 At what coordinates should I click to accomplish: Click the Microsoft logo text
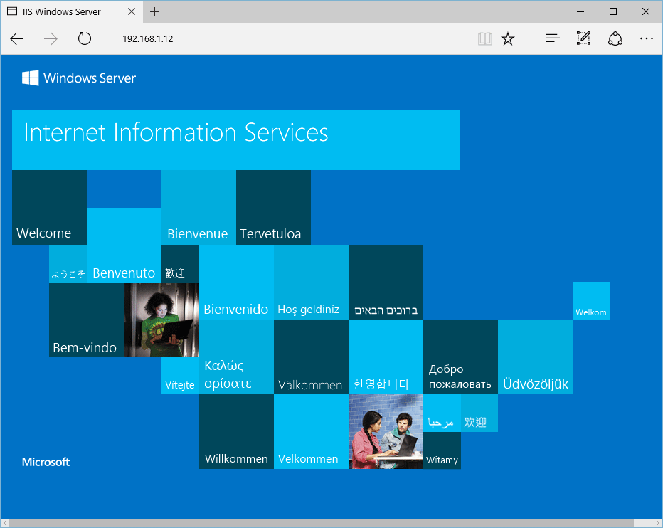click(46, 462)
